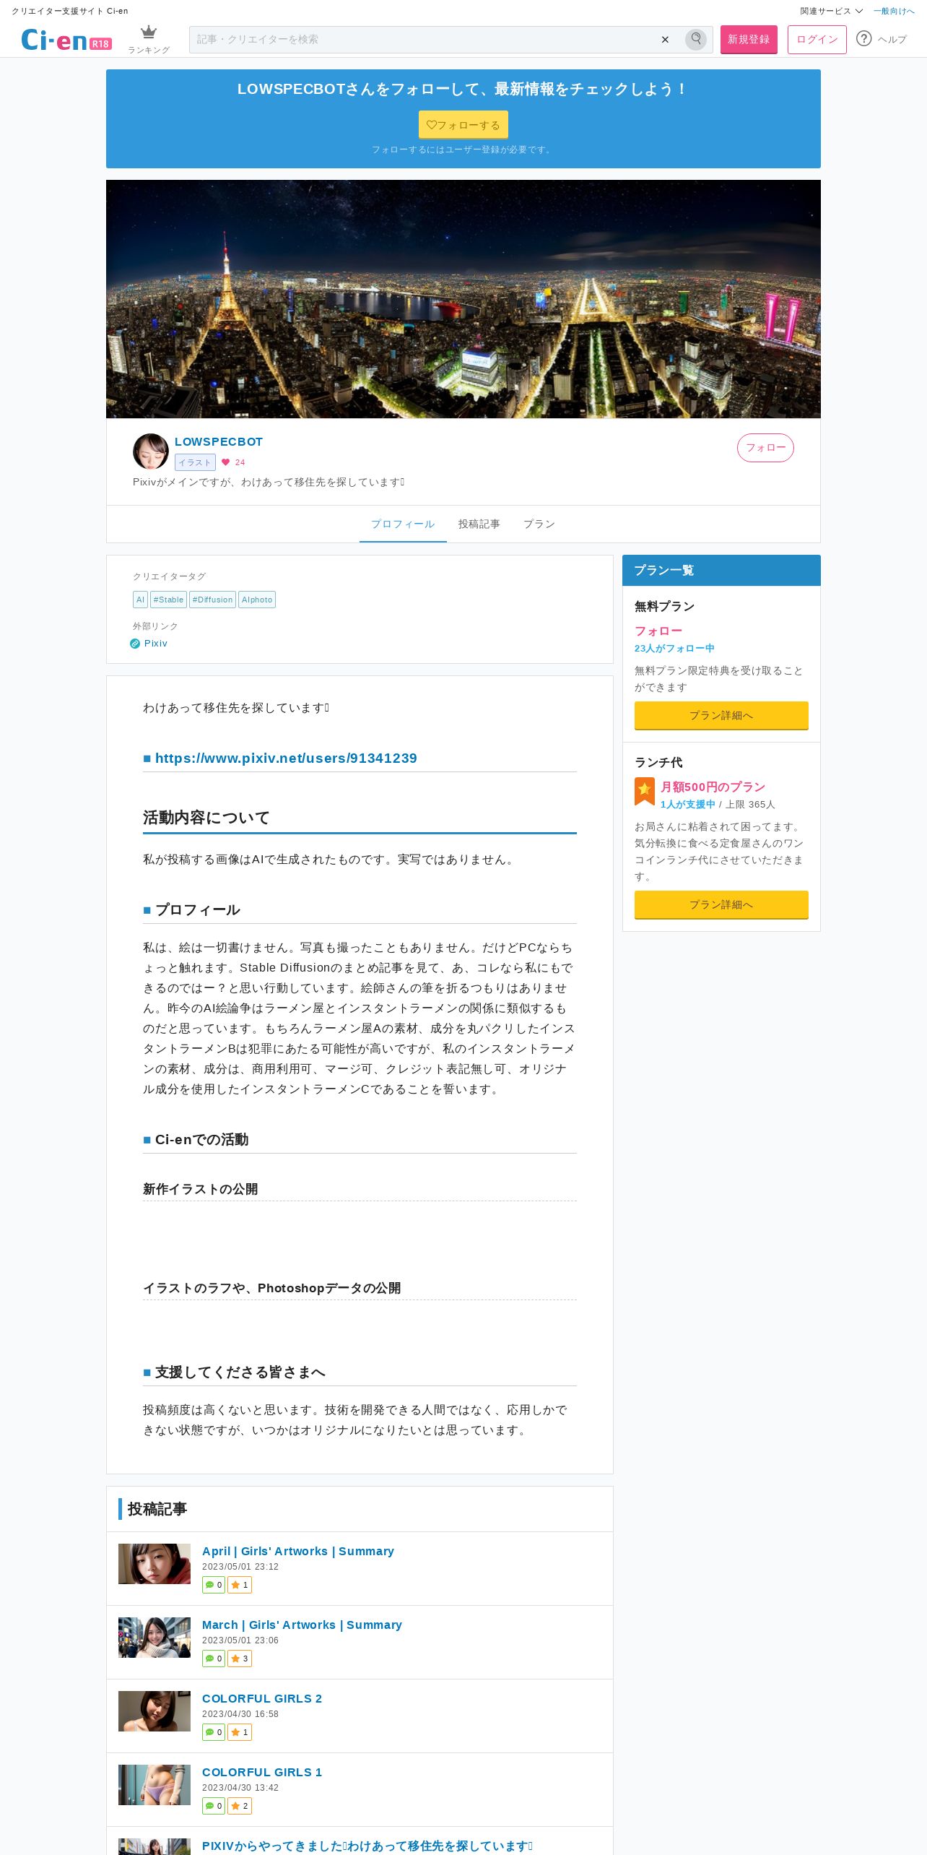Open April | Girls' Artworks | Summary post
The width and height of the screenshot is (927, 1855).
298,1551
